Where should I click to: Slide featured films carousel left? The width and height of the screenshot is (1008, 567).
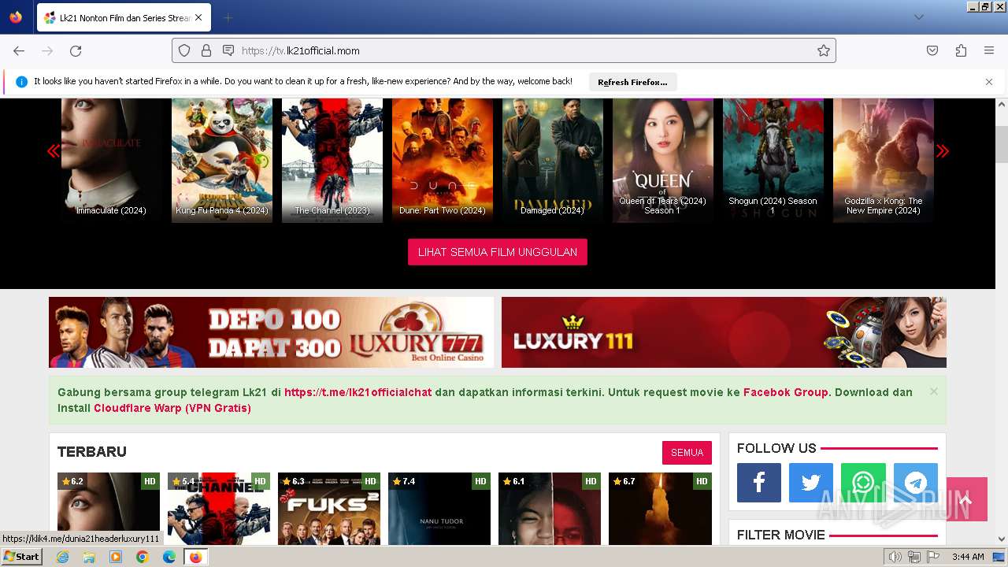[x=54, y=151]
